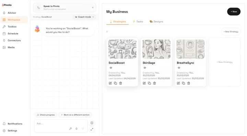Click the Pinnlo logo
The height and width of the screenshot is (136, 247).
click(7, 5)
